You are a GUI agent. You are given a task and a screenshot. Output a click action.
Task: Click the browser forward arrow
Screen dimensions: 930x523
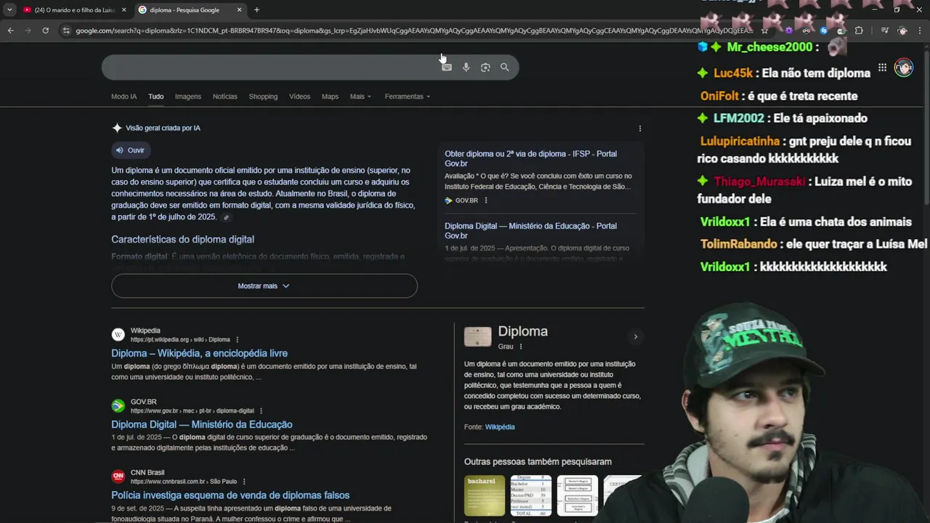click(x=28, y=31)
